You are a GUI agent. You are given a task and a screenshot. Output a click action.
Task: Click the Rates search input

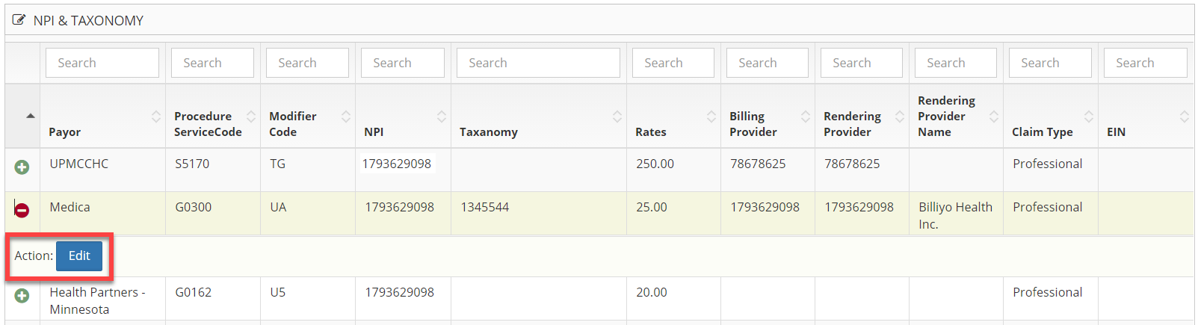point(673,63)
